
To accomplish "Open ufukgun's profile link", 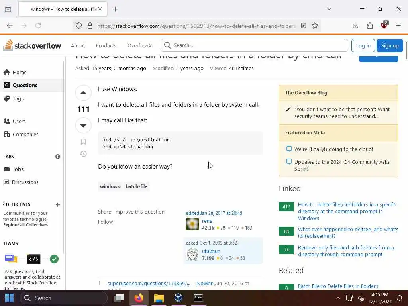I will [x=211, y=251].
